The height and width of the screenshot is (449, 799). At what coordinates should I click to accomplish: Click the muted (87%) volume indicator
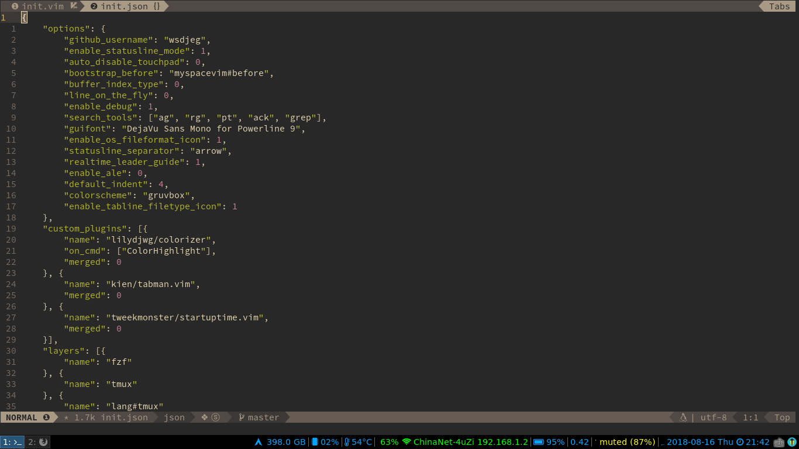[x=627, y=442]
